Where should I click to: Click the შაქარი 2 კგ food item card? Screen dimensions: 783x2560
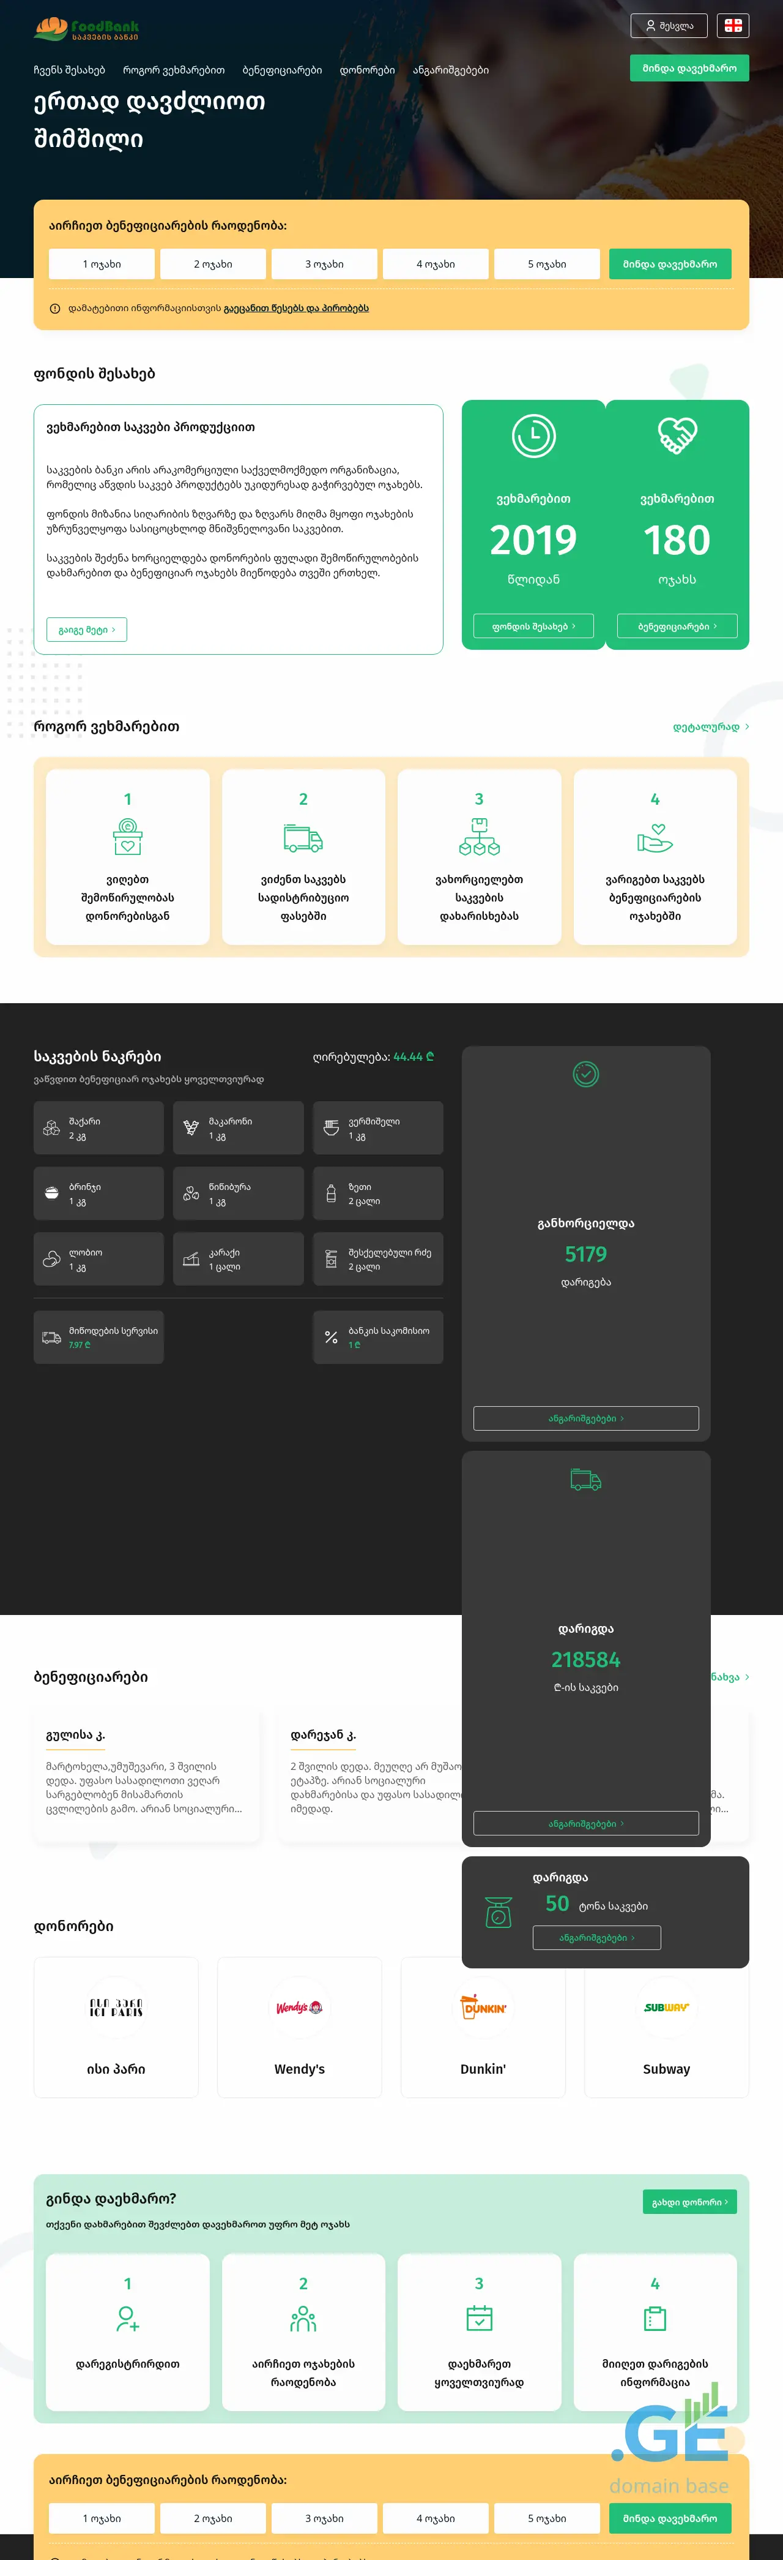pos(98,1128)
